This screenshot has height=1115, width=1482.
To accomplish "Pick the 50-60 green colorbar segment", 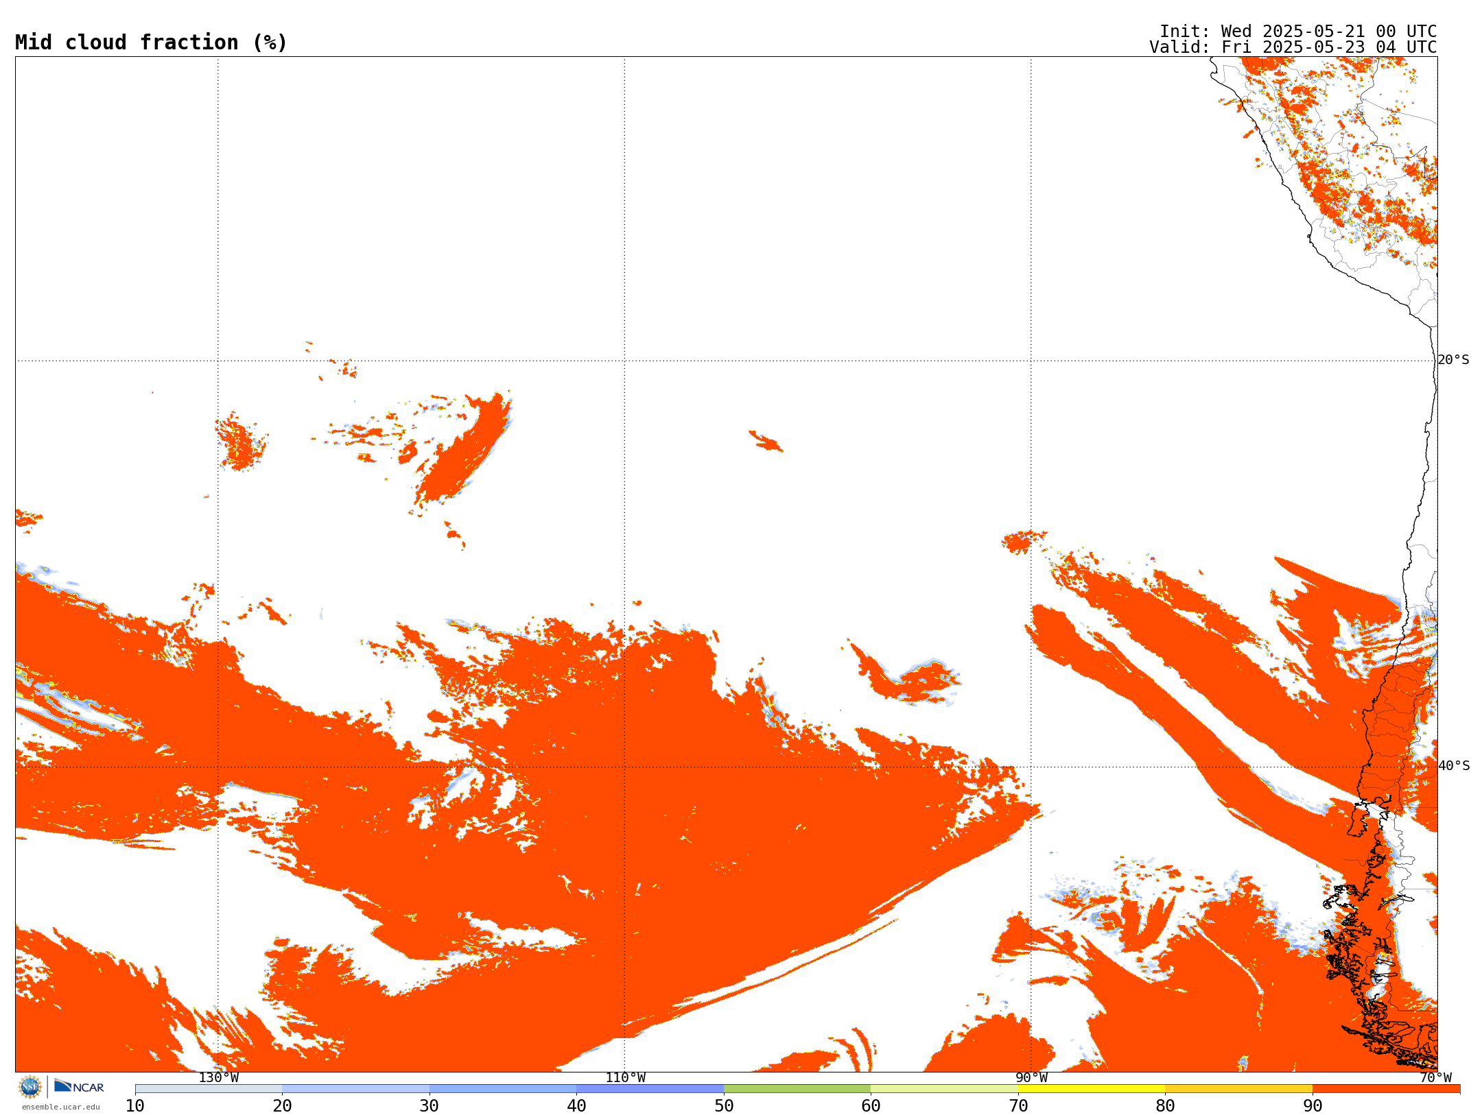I will [797, 1089].
